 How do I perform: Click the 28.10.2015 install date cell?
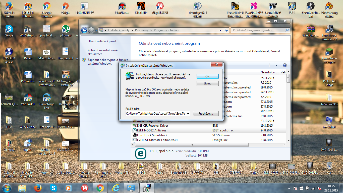pyautogui.click(x=267, y=111)
